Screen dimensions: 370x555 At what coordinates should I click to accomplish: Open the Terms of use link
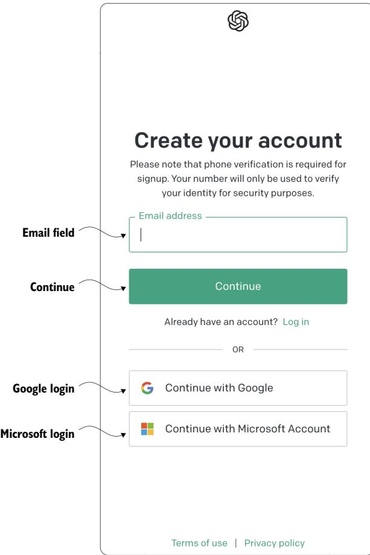click(199, 543)
